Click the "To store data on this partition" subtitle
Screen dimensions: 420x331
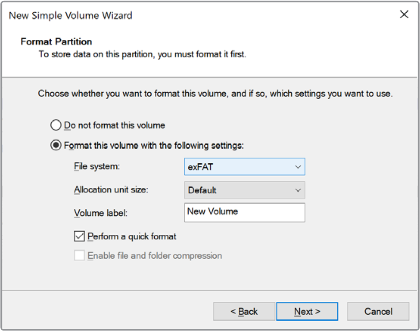tap(141, 55)
